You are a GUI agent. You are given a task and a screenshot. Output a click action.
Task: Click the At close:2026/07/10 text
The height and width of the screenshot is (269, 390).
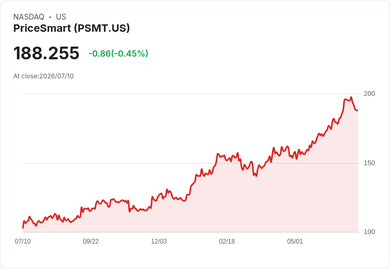pos(43,76)
